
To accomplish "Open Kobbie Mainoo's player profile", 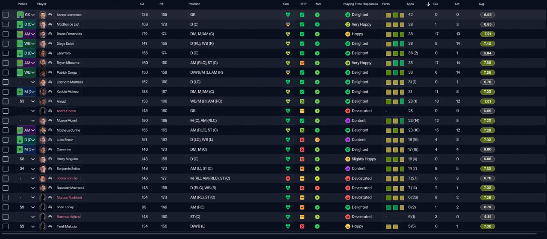I will [x=68, y=92].
